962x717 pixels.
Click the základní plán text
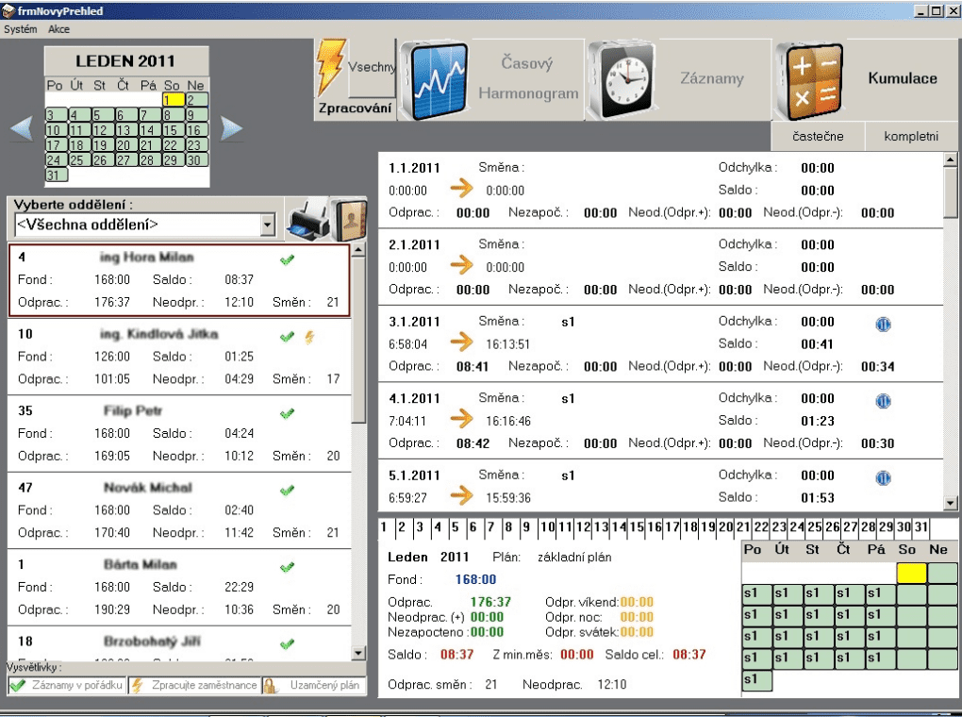click(574, 558)
